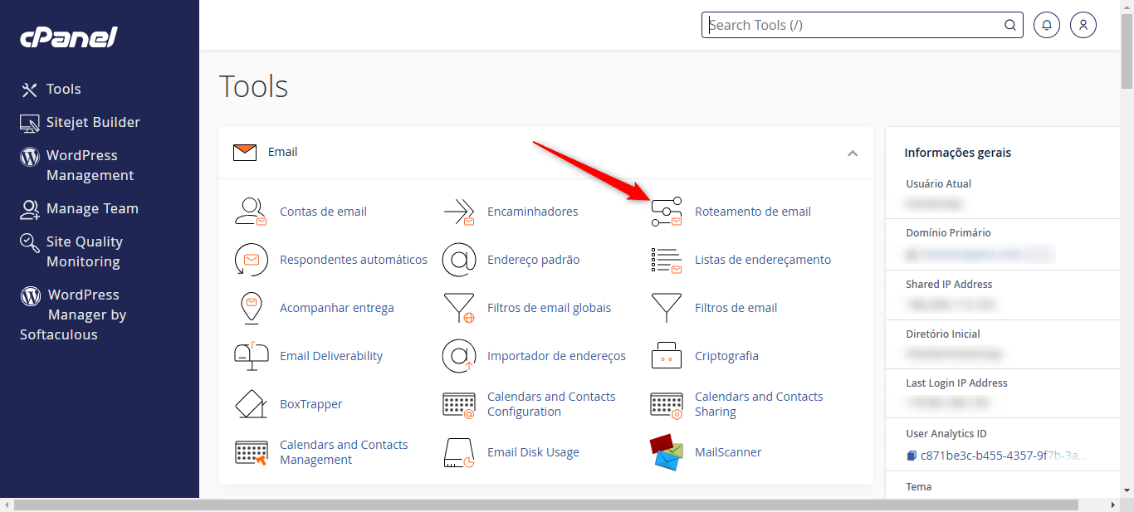Image resolution: width=1134 pixels, height=512 pixels.
Task: Open the Acompanhar entrega pin icon
Action: pos(251,308)
